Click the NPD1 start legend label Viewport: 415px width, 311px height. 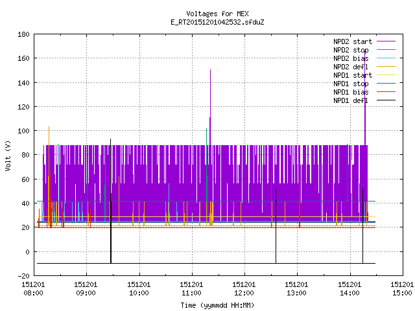353,75
